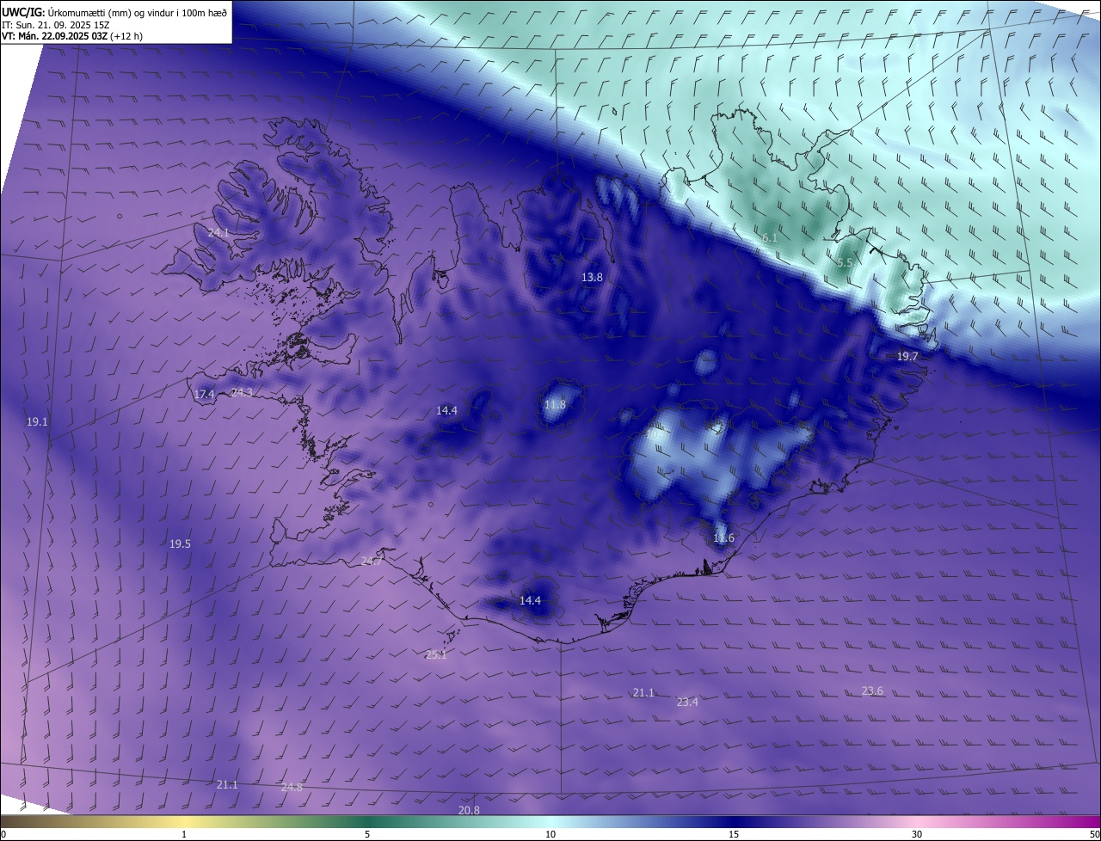Click the 23.6 value label
1101x841 pixels.
click(x=872, y=691)
